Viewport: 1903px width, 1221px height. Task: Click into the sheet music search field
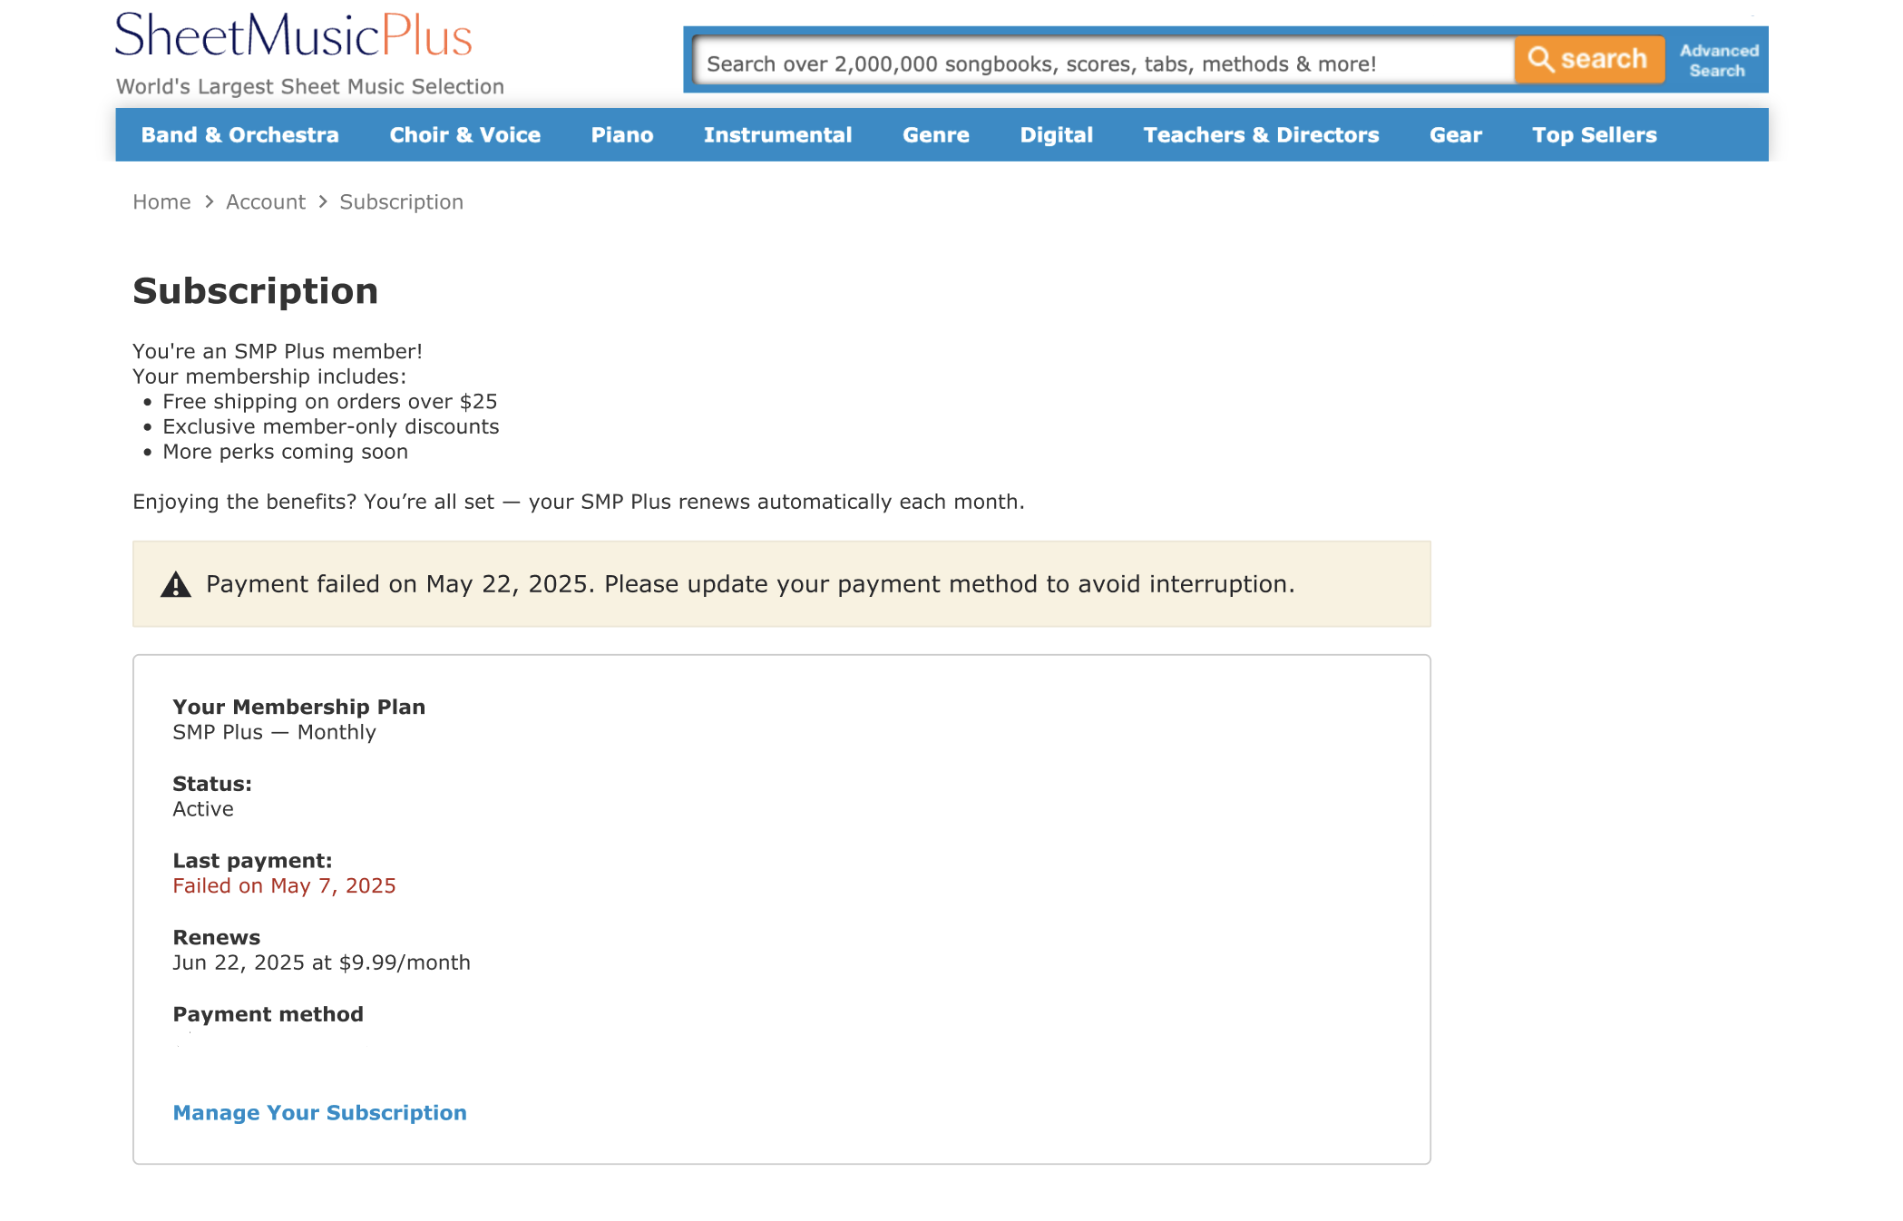[1104, 62]
